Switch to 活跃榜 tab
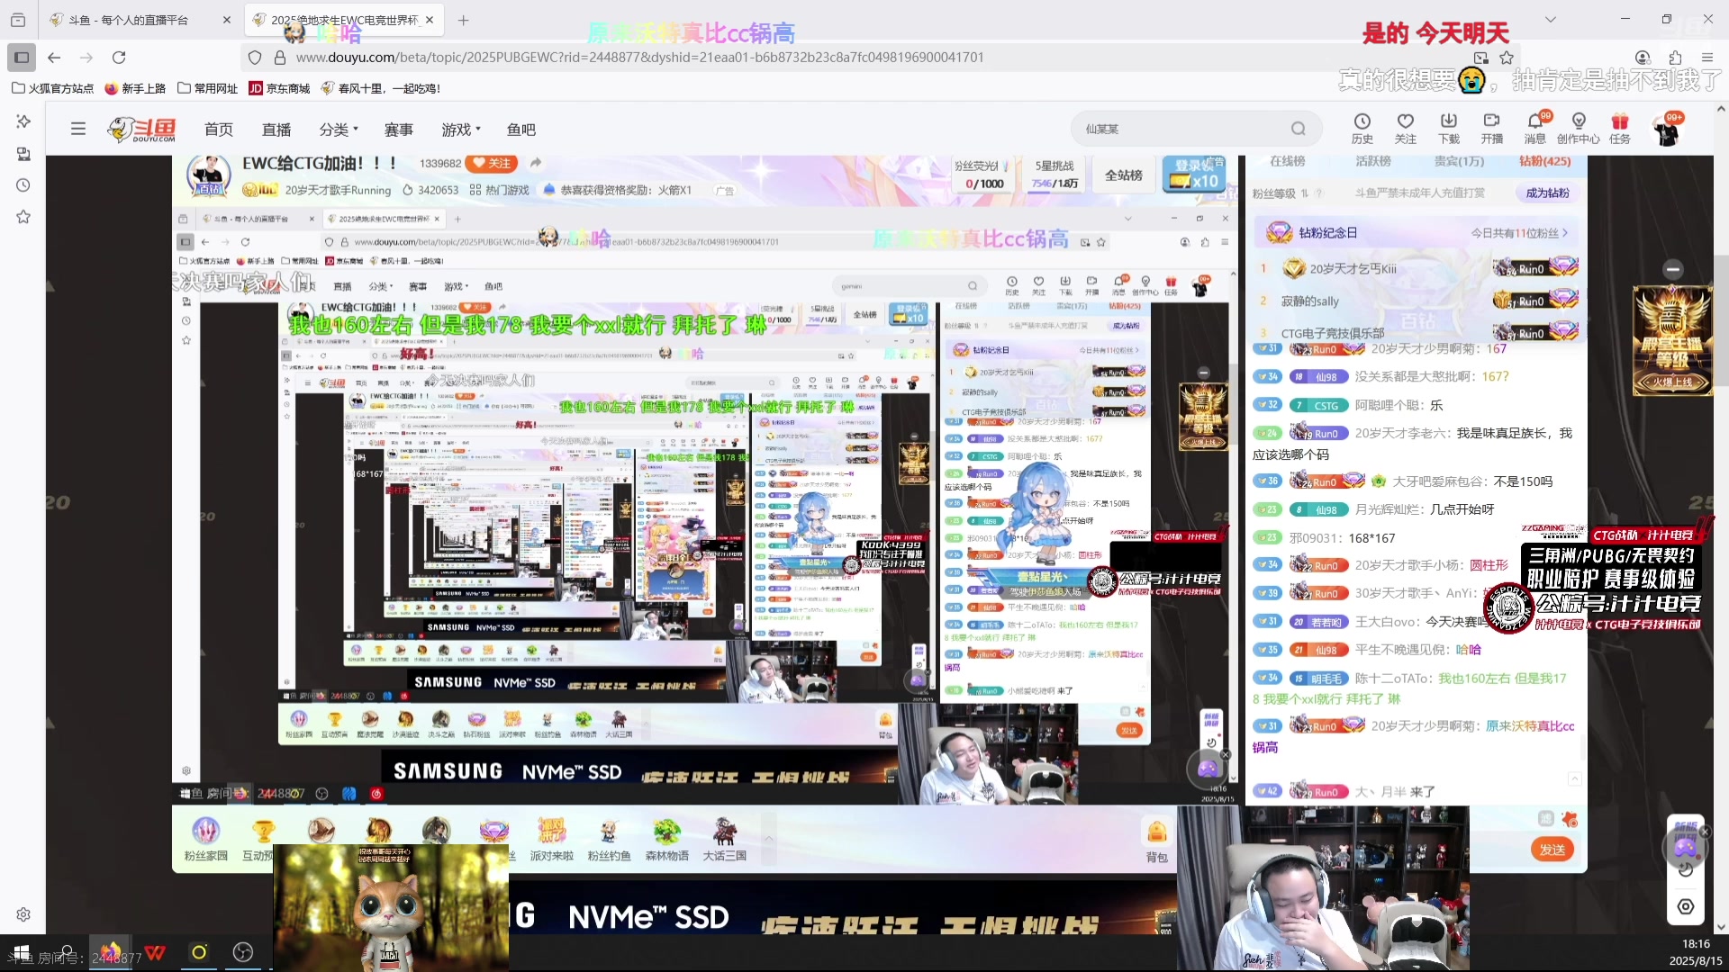 (x=1373, y=161)
